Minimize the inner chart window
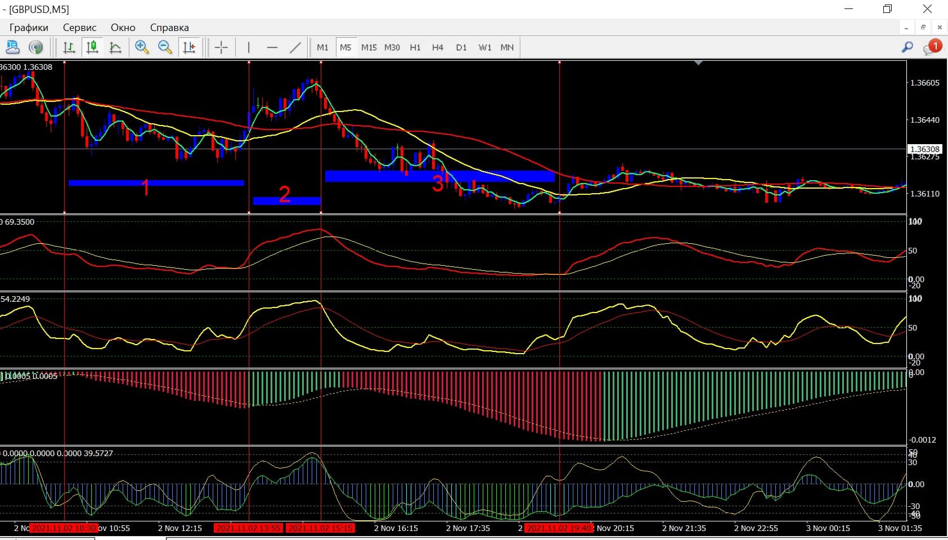The height and width of the screenshot is (540, 948). click(x=906, y=27)
